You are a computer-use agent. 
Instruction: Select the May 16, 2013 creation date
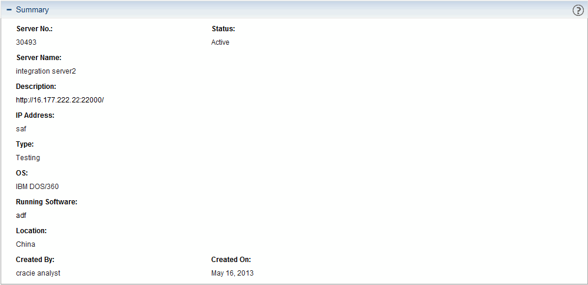tap(232, 273)
